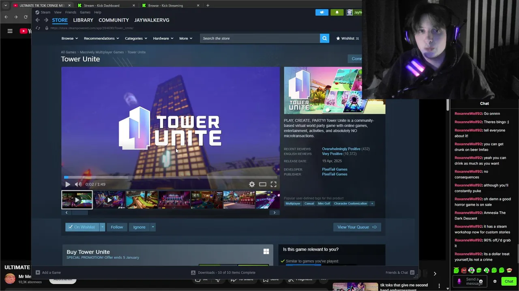The image size is (519, 291).
Task: Select the Mini Golf tag
Action: pyautogui.click(x=324, y=204)
